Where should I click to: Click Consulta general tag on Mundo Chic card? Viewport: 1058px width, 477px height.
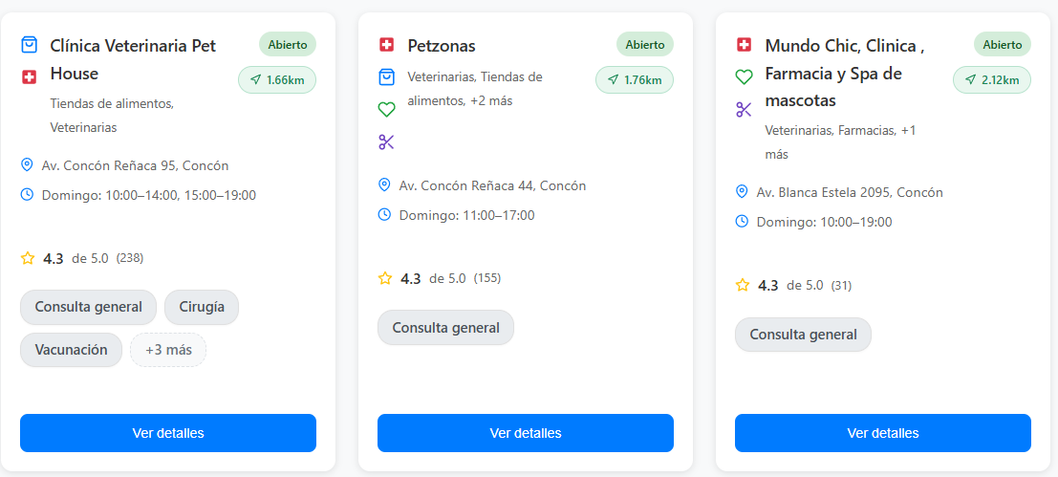(x=803, y=335)
